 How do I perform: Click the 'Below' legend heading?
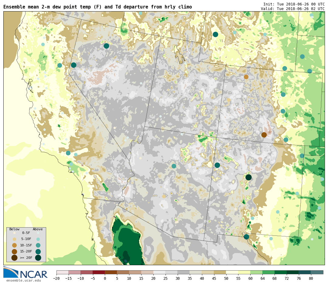tap(15, 229)
